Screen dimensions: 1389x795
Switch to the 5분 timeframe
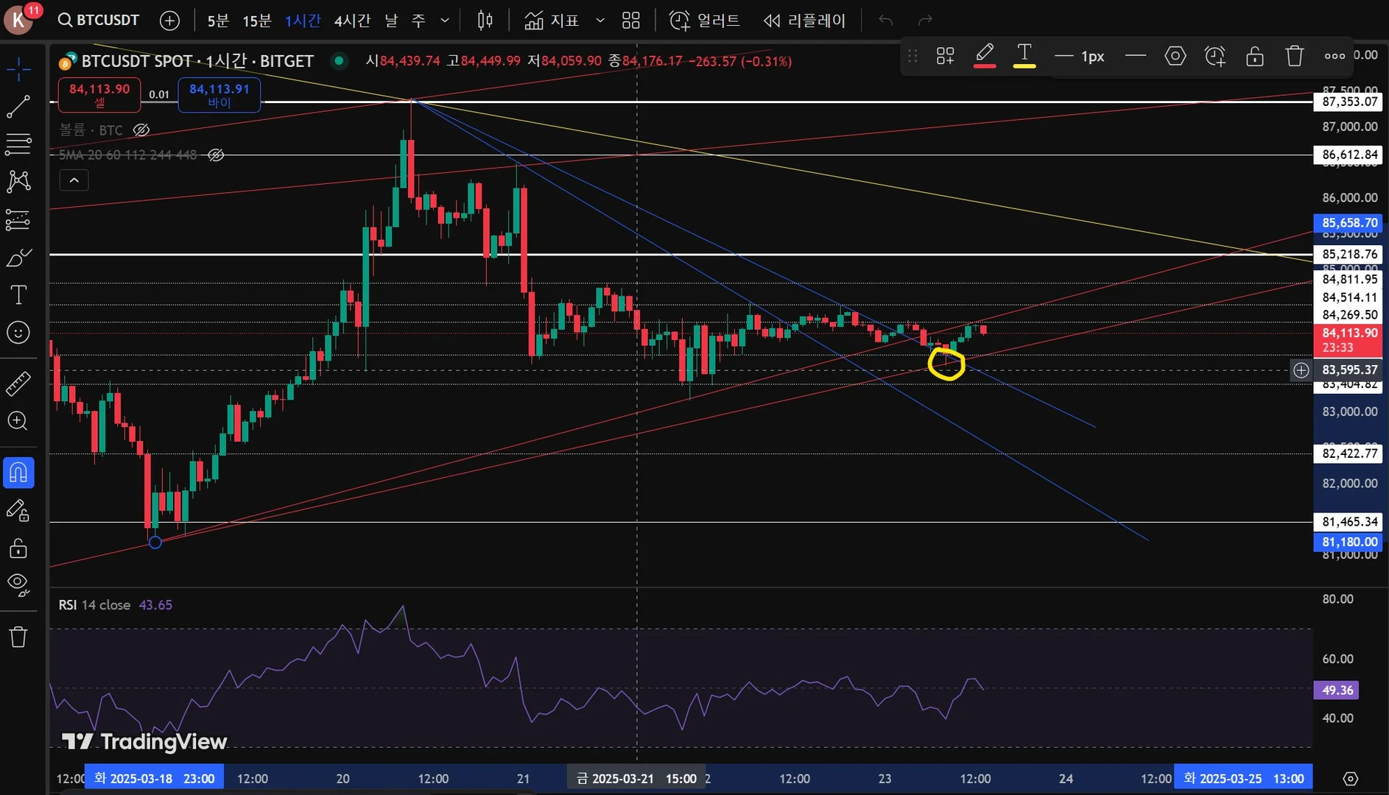point(218,21)
